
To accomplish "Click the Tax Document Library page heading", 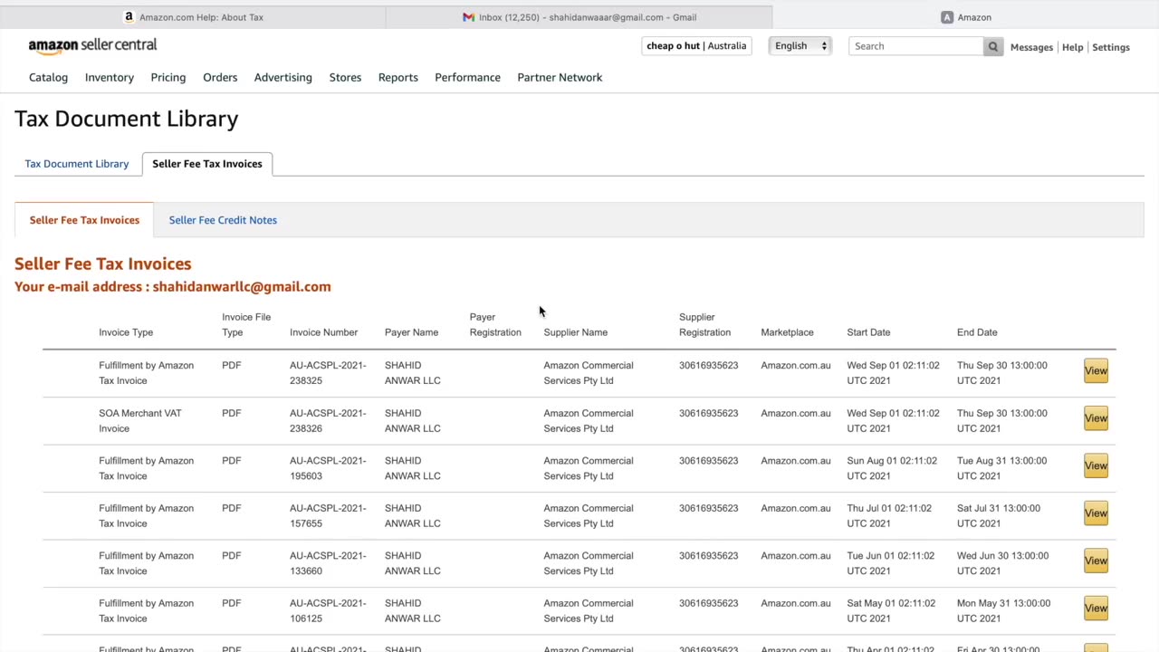I will click(x=126, y=119).
